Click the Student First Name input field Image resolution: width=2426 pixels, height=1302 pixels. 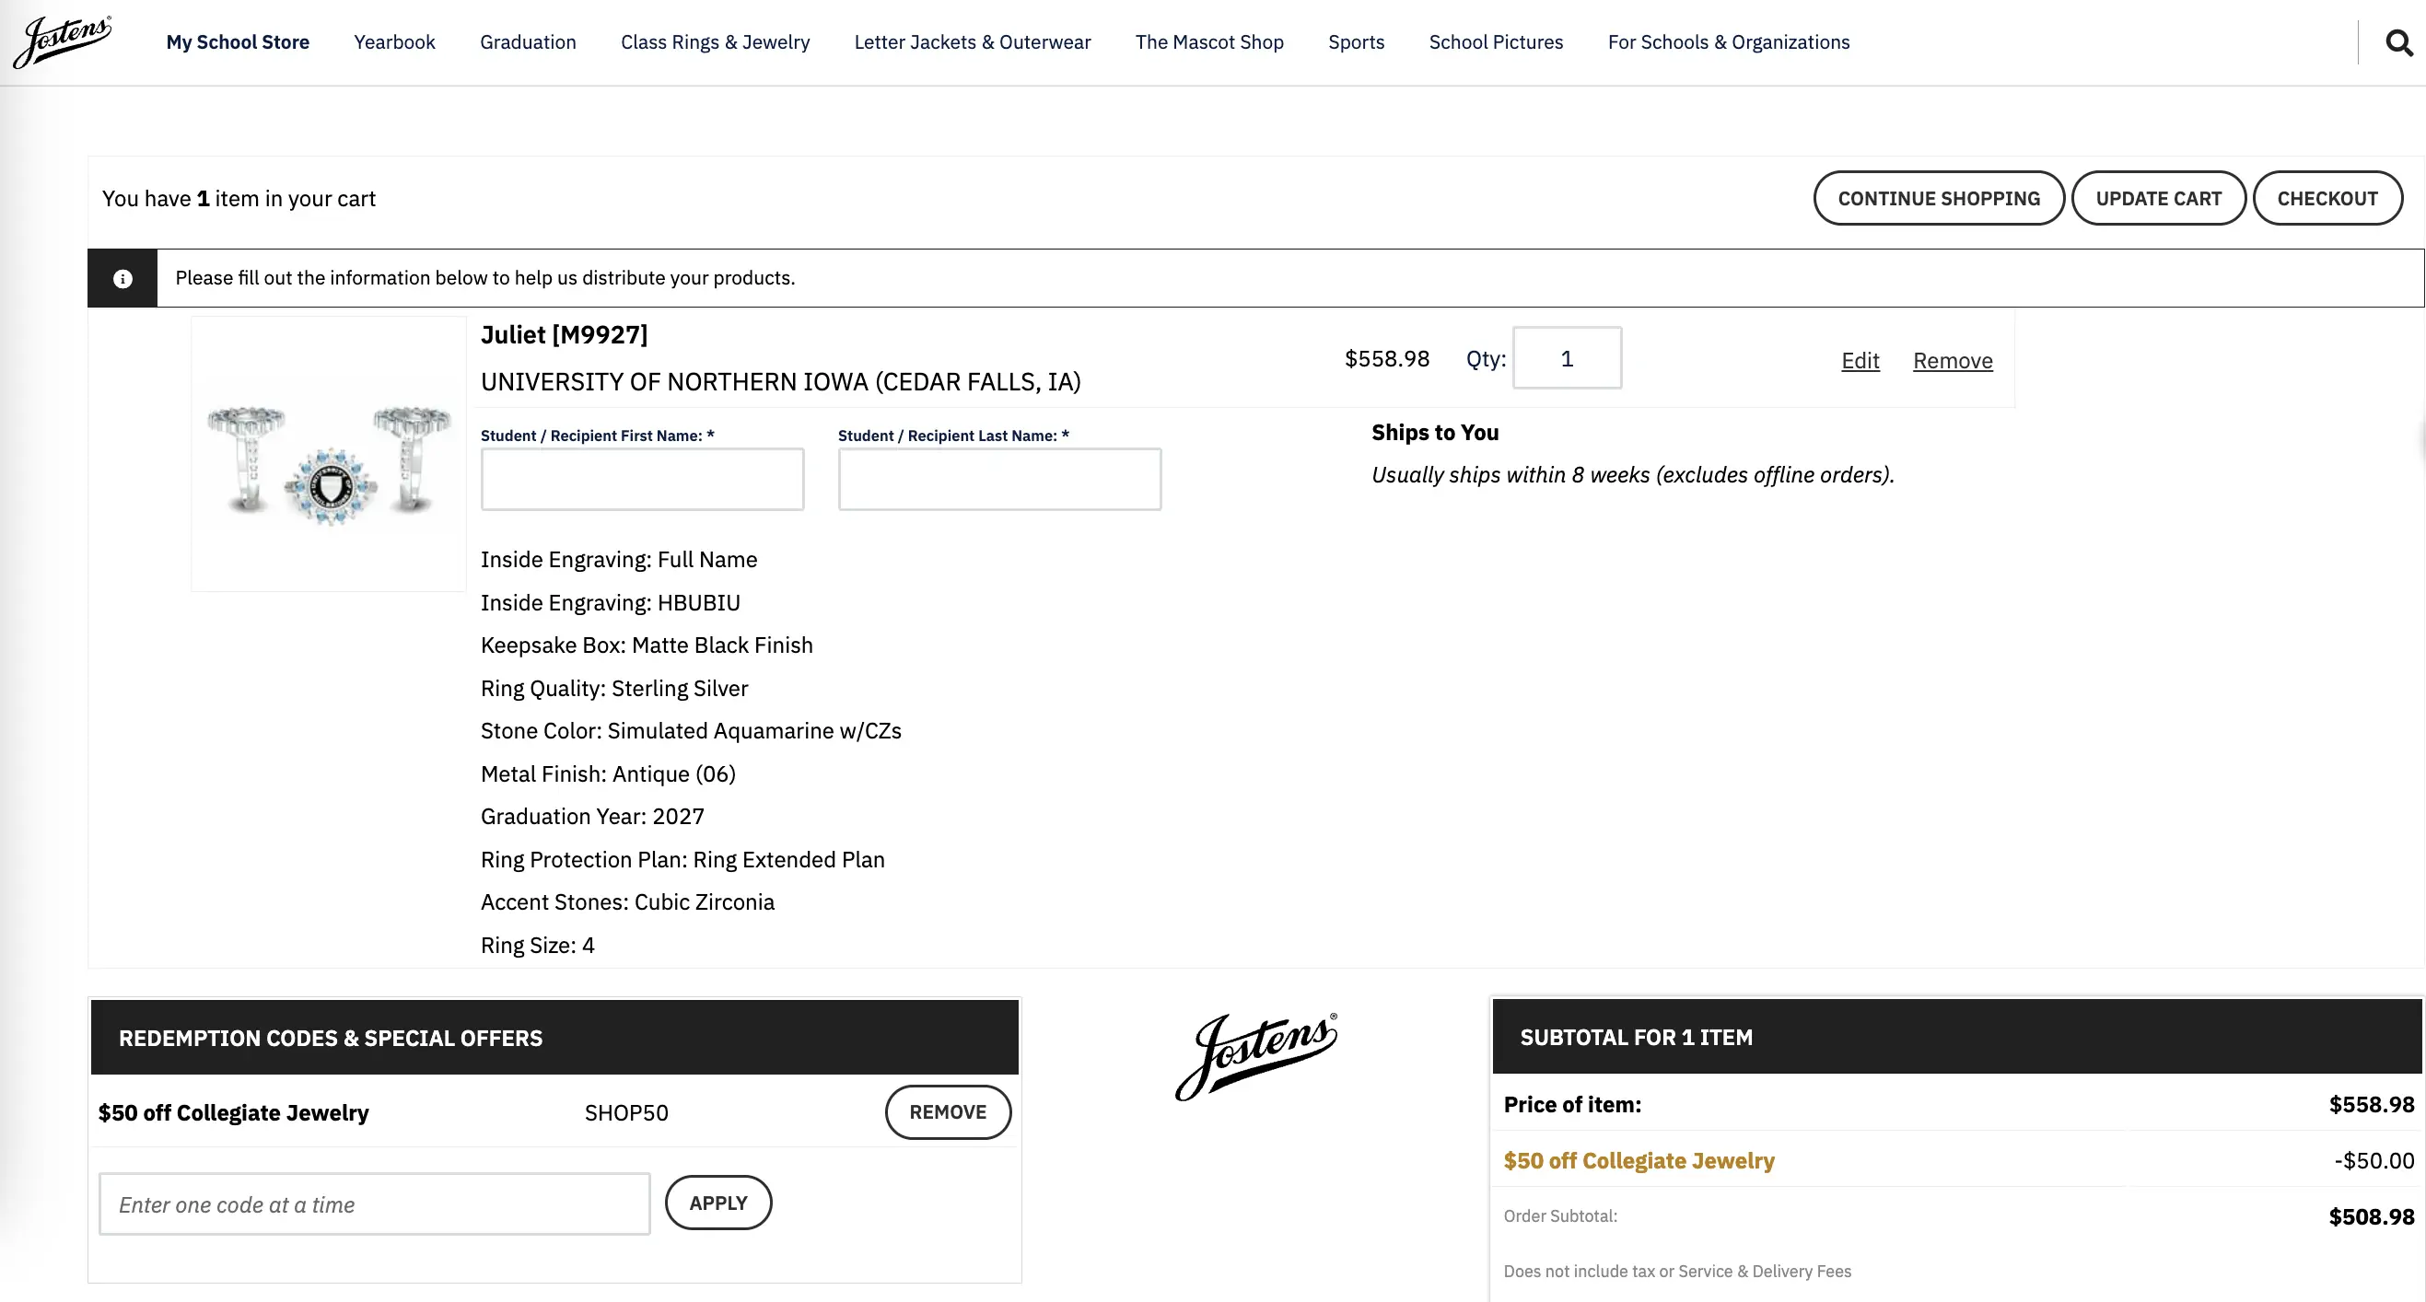click(641, 478)
